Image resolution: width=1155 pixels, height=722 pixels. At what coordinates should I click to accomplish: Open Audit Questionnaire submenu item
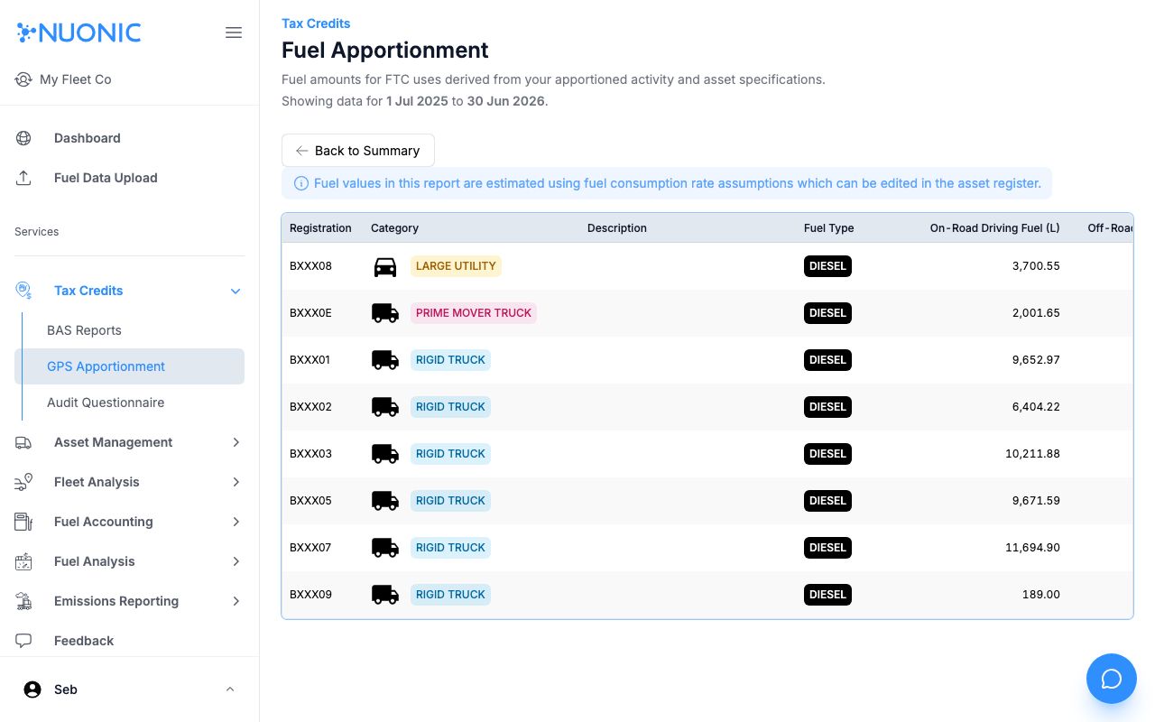point(129,403)
